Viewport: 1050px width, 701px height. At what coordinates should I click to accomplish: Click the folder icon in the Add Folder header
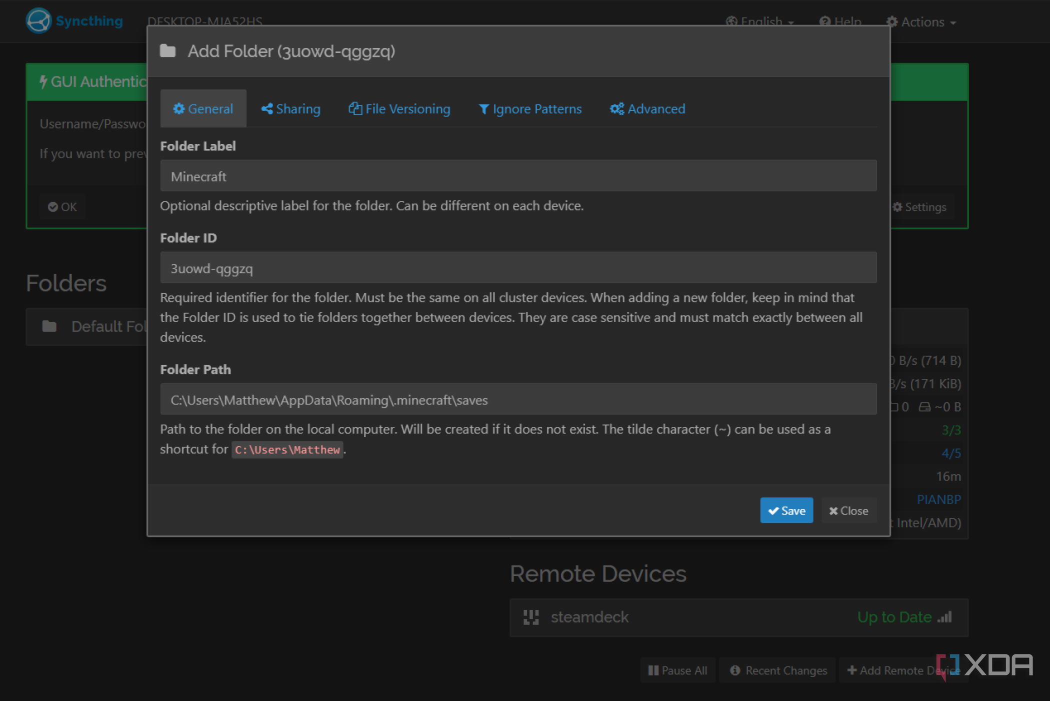[167, 51]
